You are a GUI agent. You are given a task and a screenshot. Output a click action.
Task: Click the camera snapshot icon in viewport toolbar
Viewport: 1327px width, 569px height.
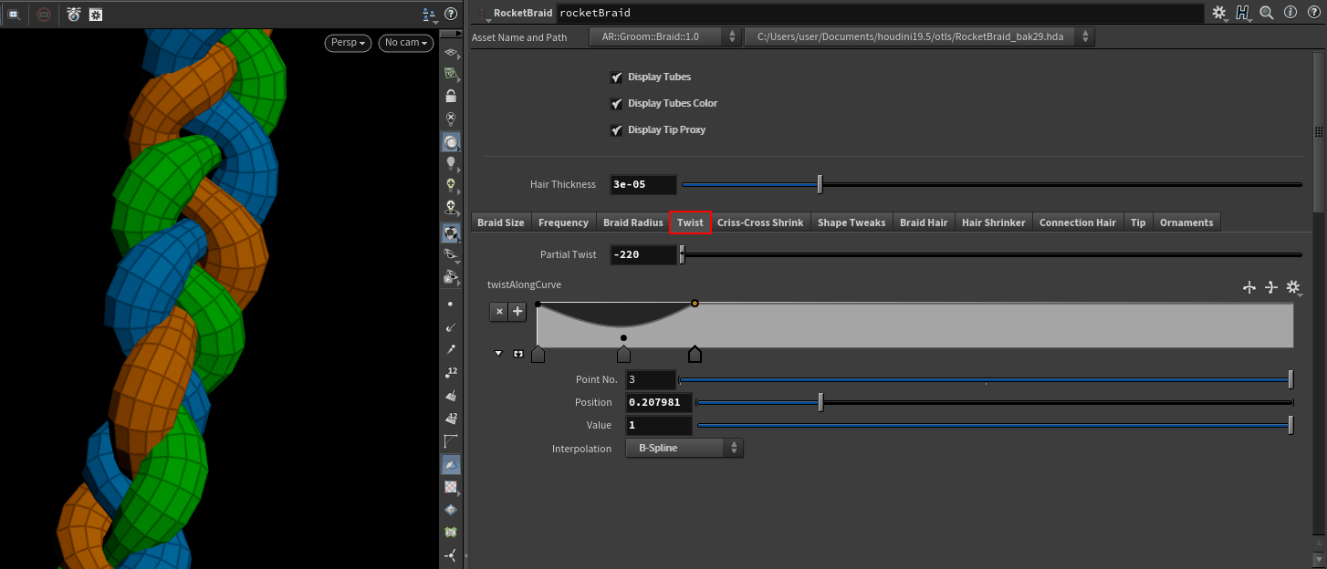coord(74,15)
